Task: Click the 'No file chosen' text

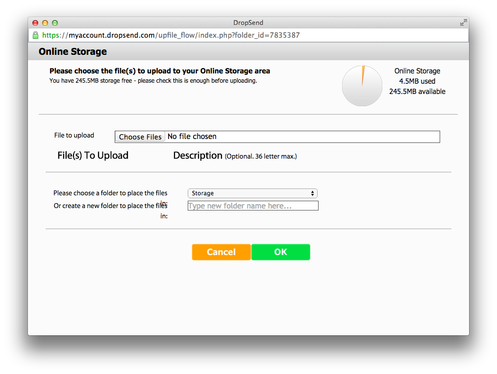Action: click(192, 137)
